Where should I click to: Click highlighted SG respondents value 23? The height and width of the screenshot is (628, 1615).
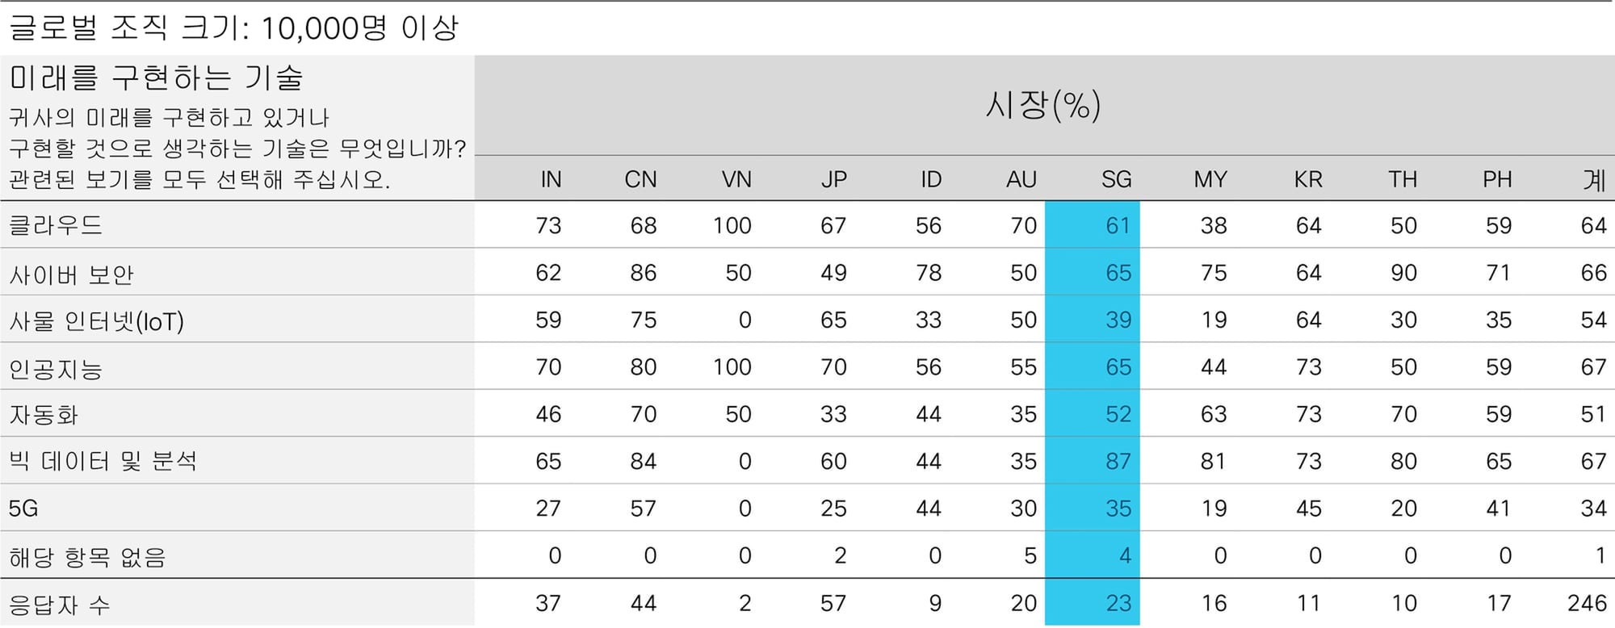(1118, 603)
